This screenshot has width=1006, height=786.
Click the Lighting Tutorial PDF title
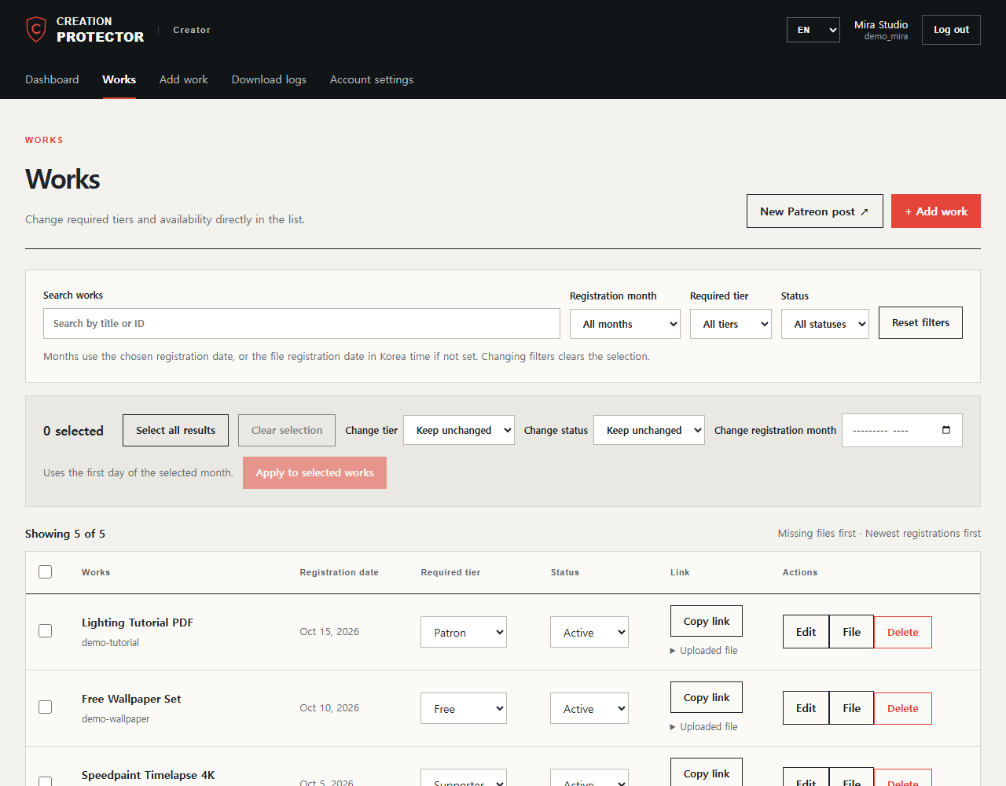[x=138, y=623]
